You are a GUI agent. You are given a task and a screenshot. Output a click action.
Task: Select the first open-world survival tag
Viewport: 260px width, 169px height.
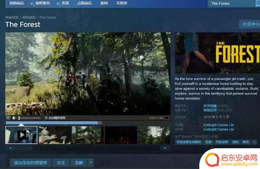click(189, 142)
